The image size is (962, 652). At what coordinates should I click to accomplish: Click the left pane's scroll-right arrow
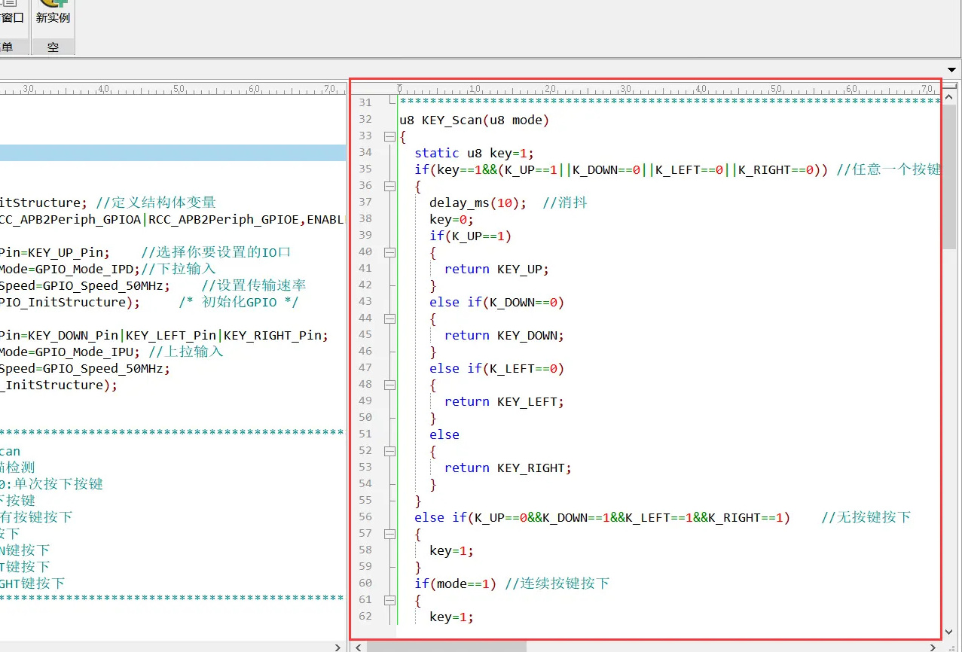[x=337, y=647]
